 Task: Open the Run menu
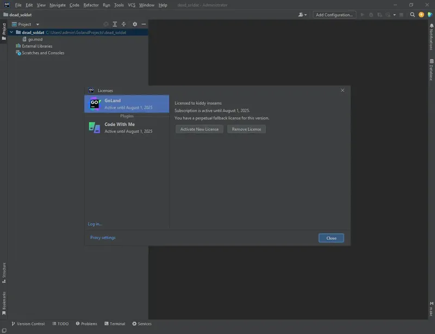tap(106, 5)
